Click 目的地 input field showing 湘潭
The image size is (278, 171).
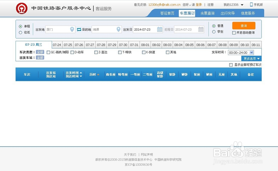point(106,29)
